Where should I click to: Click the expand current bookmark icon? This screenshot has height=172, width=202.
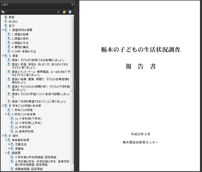pyautogui.click(x=70, y=12)
